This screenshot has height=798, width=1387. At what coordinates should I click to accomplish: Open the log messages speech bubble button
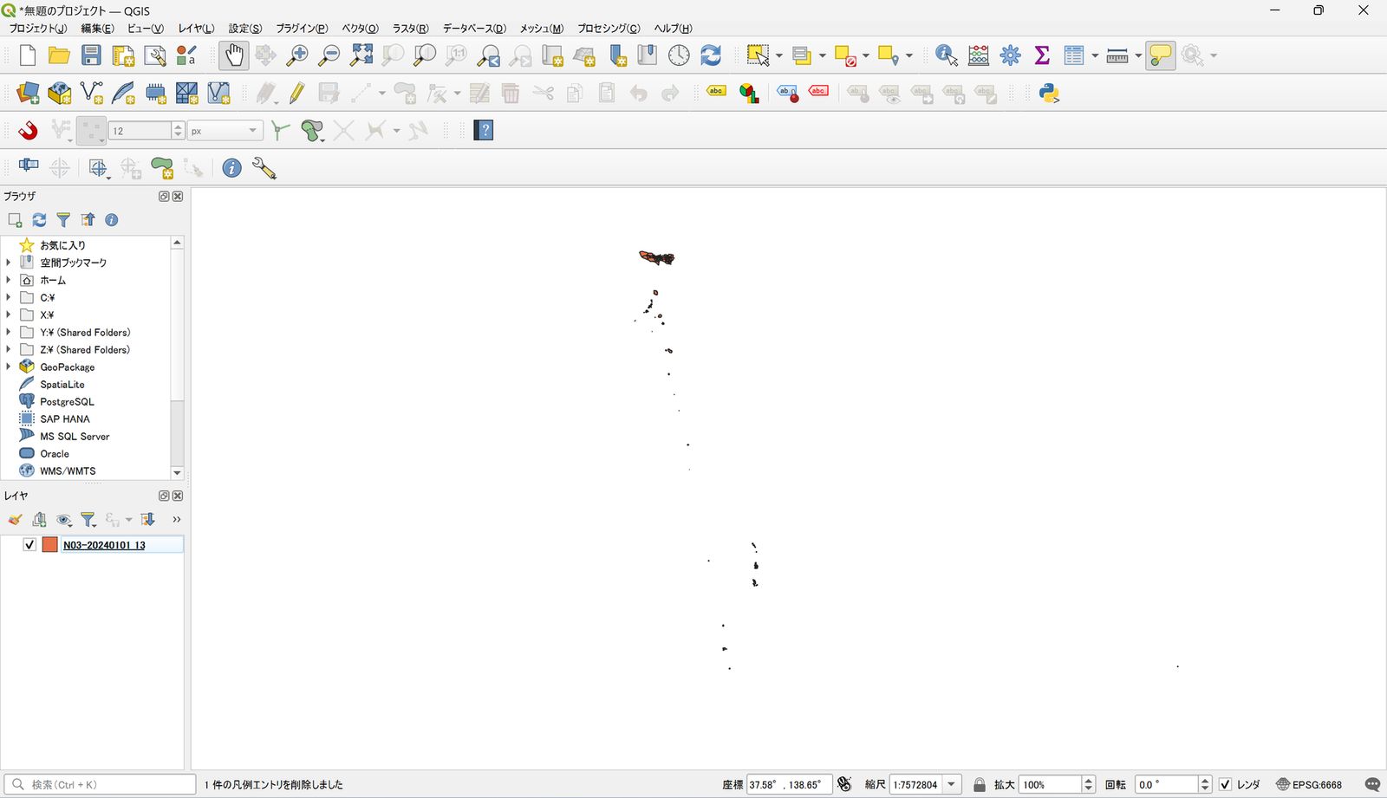[x=1372, y=785]
